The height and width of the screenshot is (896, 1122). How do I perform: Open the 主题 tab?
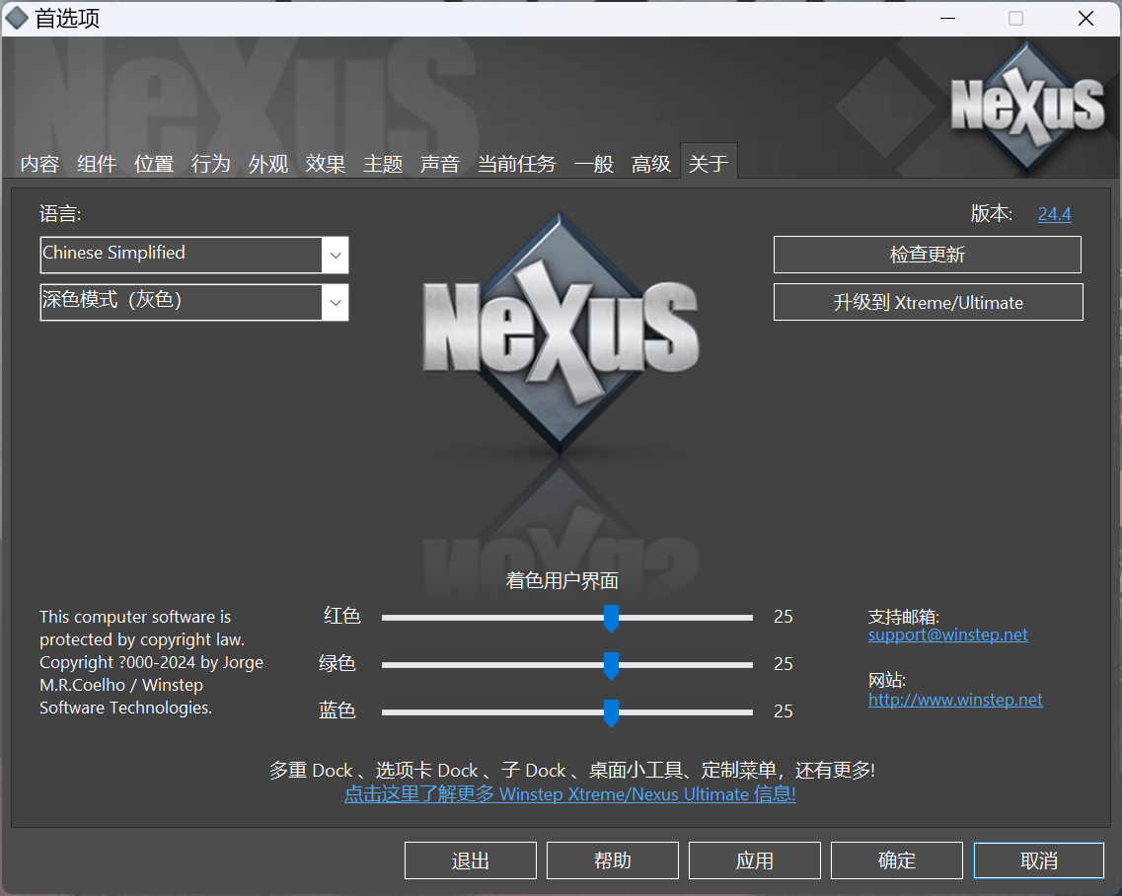pyautogui.click(x=382, y=164)
